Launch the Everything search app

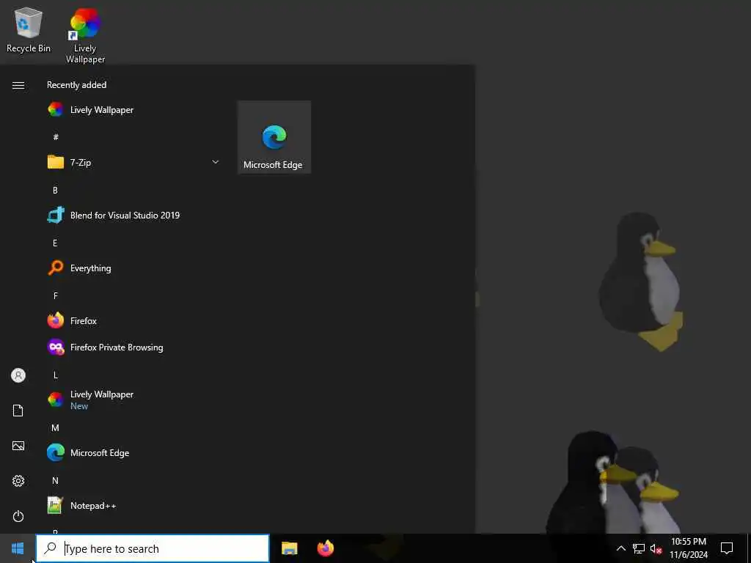(134, 268)
